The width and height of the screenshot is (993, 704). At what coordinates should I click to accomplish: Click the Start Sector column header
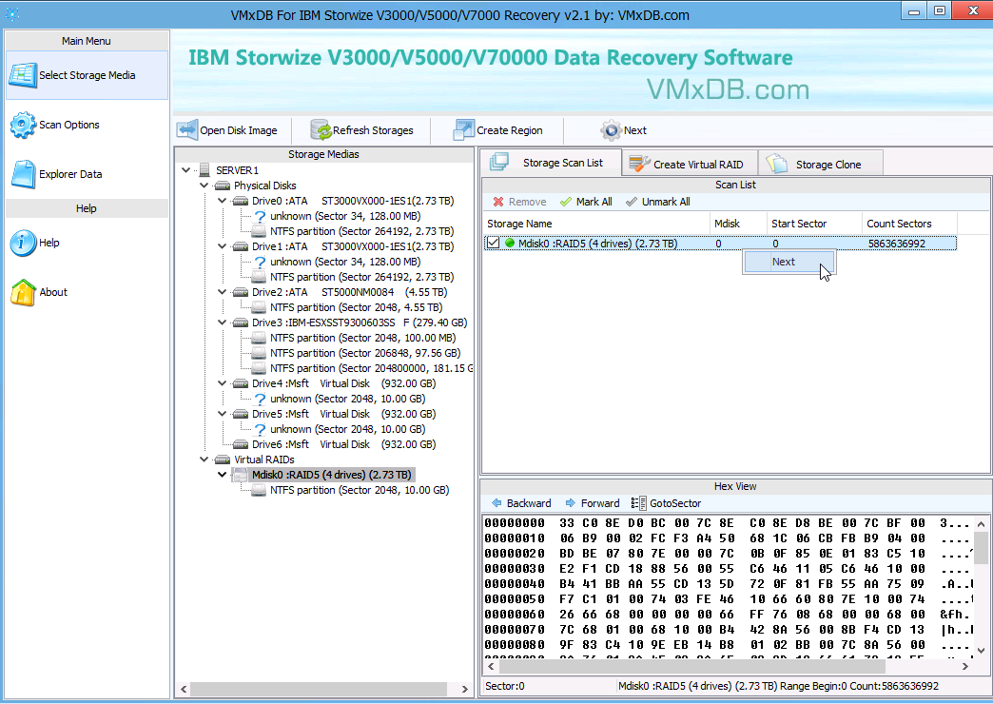coord(814,224)
